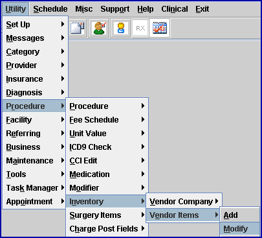Expand the Set Up submenu
The height and width of the screenshot is (238, 262).
35,25
